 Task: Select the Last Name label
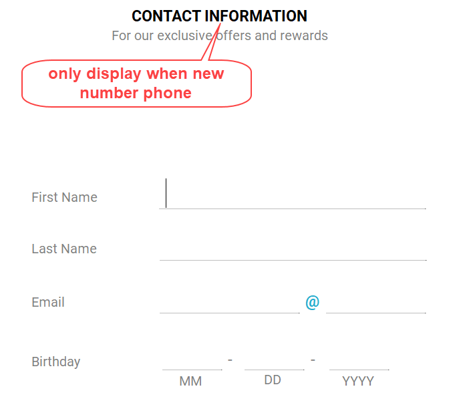coord(64,249)
